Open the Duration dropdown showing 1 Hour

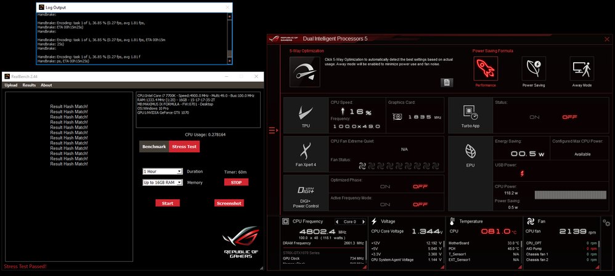tap(162, 172)
